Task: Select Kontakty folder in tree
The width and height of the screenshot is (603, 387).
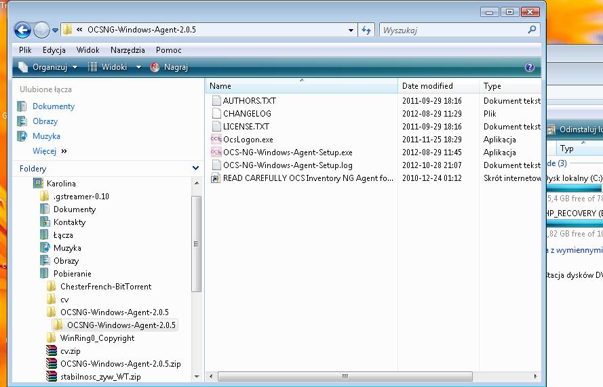Action: 70,222
